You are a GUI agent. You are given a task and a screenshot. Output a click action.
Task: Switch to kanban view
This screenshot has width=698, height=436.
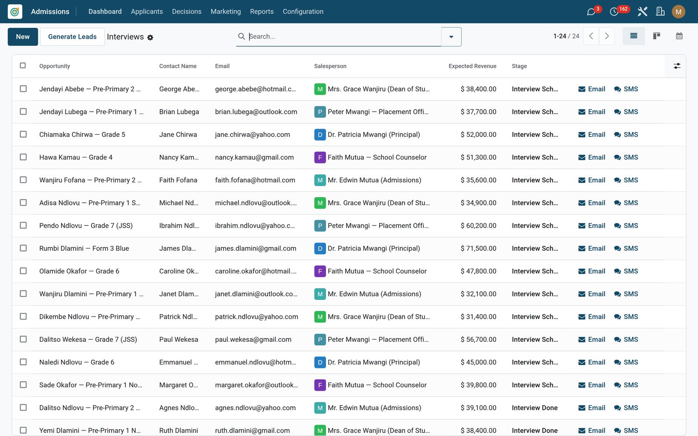coord(657,36)
